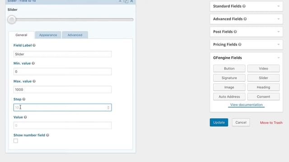
Task: Switch to the General tab
Action: pos(21,35)
